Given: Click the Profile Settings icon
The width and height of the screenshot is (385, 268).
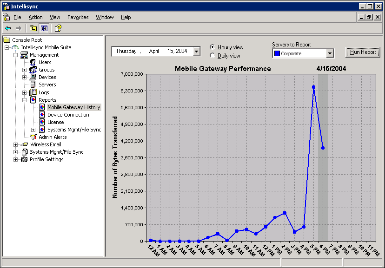Looking at the screenshot, I should (x=24, y=159).
